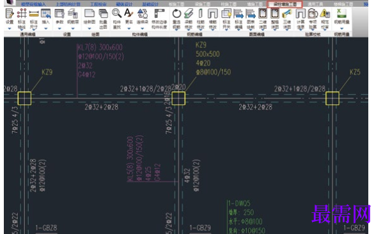This screenshot has height=234, width=383.
Task: Select the 柱筋修改 column rebar edit icon
Action: coord(201,13)
